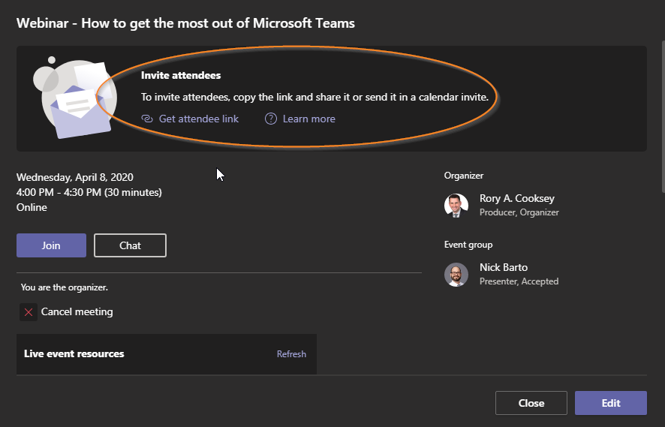Image resolution: width=665 pixels, height=427 pixels.
Task: Close the event details dialog
Action: coord(531,403)
